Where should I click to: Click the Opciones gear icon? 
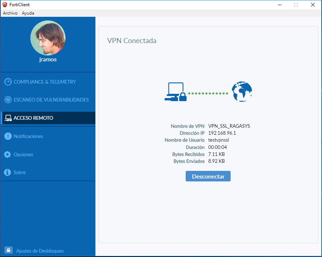point(8,154)
